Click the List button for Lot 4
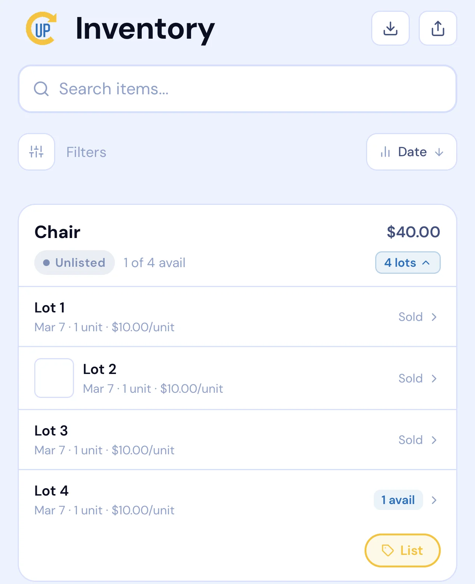The height and width of the screenshot is (584, 475). click(402, 550)
